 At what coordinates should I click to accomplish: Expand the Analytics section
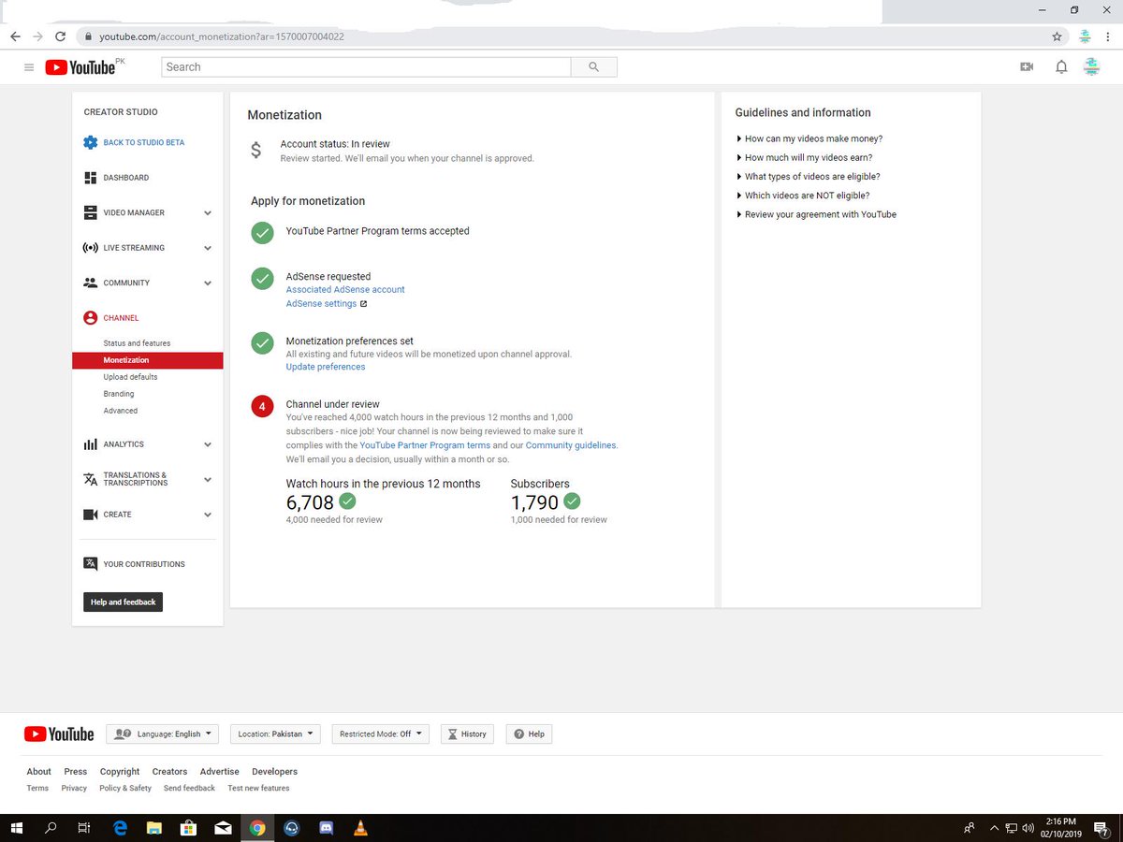pyautogui.click(x=208, y=444)
